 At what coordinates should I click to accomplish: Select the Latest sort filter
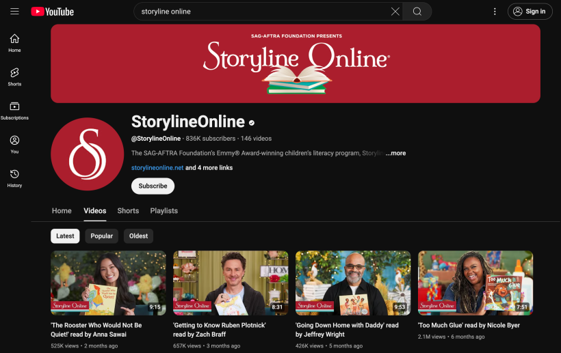65,236
